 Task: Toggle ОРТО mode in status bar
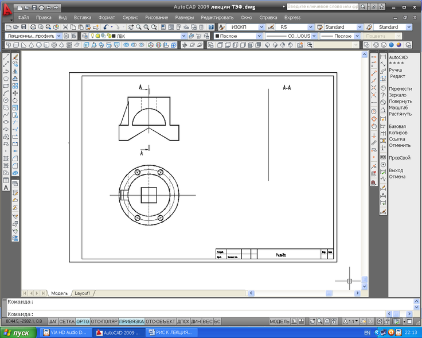[x=83, y=321]
